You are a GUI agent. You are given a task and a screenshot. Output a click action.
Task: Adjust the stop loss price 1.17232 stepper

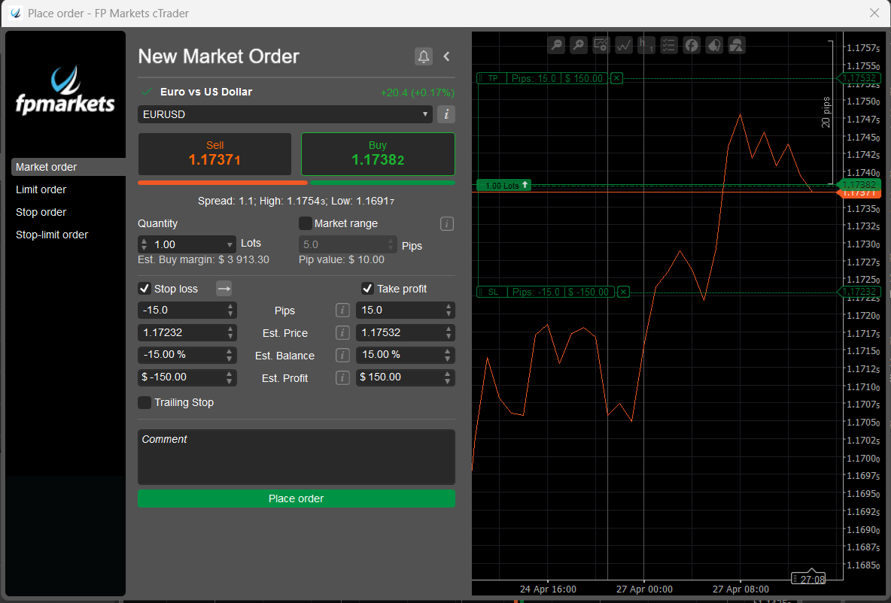[230, 333]
